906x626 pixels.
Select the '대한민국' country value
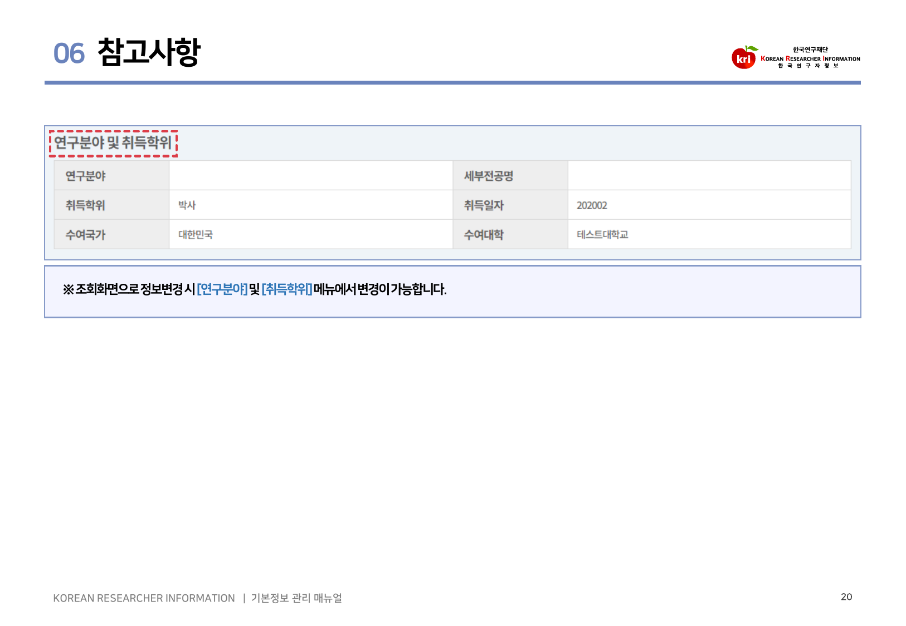(x=196, y=235)
